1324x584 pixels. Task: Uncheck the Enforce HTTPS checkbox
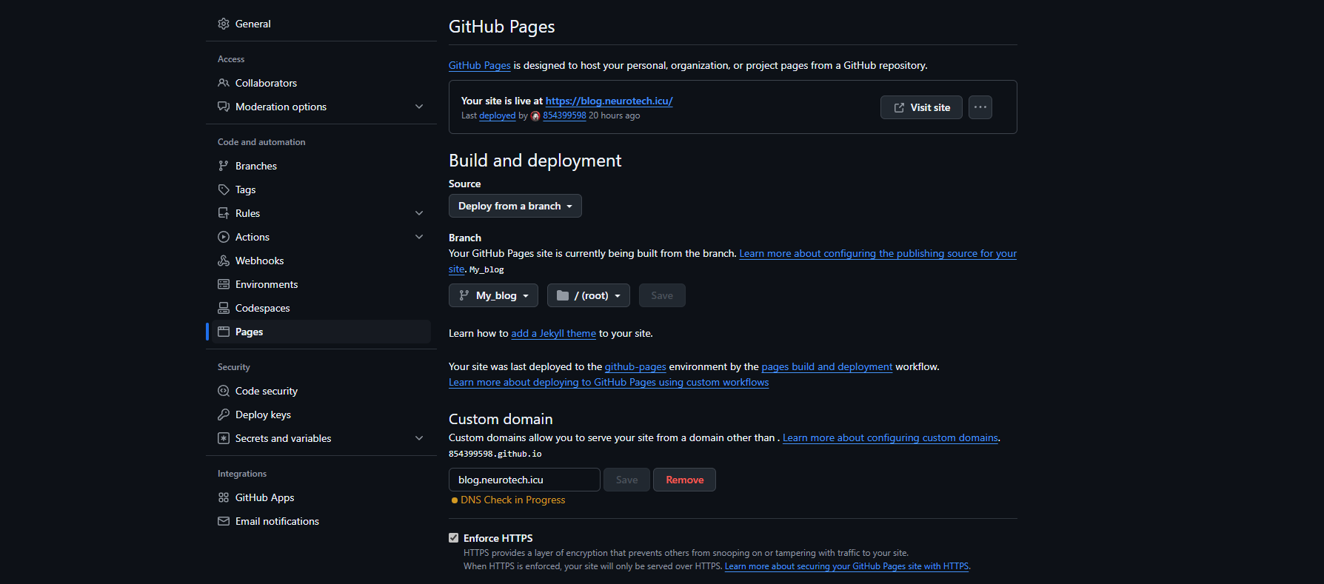tap(454, 538)
